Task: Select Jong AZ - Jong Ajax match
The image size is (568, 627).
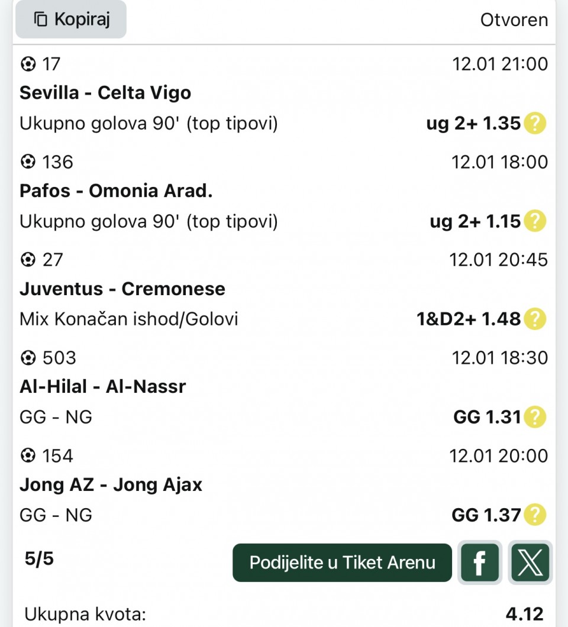Action: [x=111, y=485]
